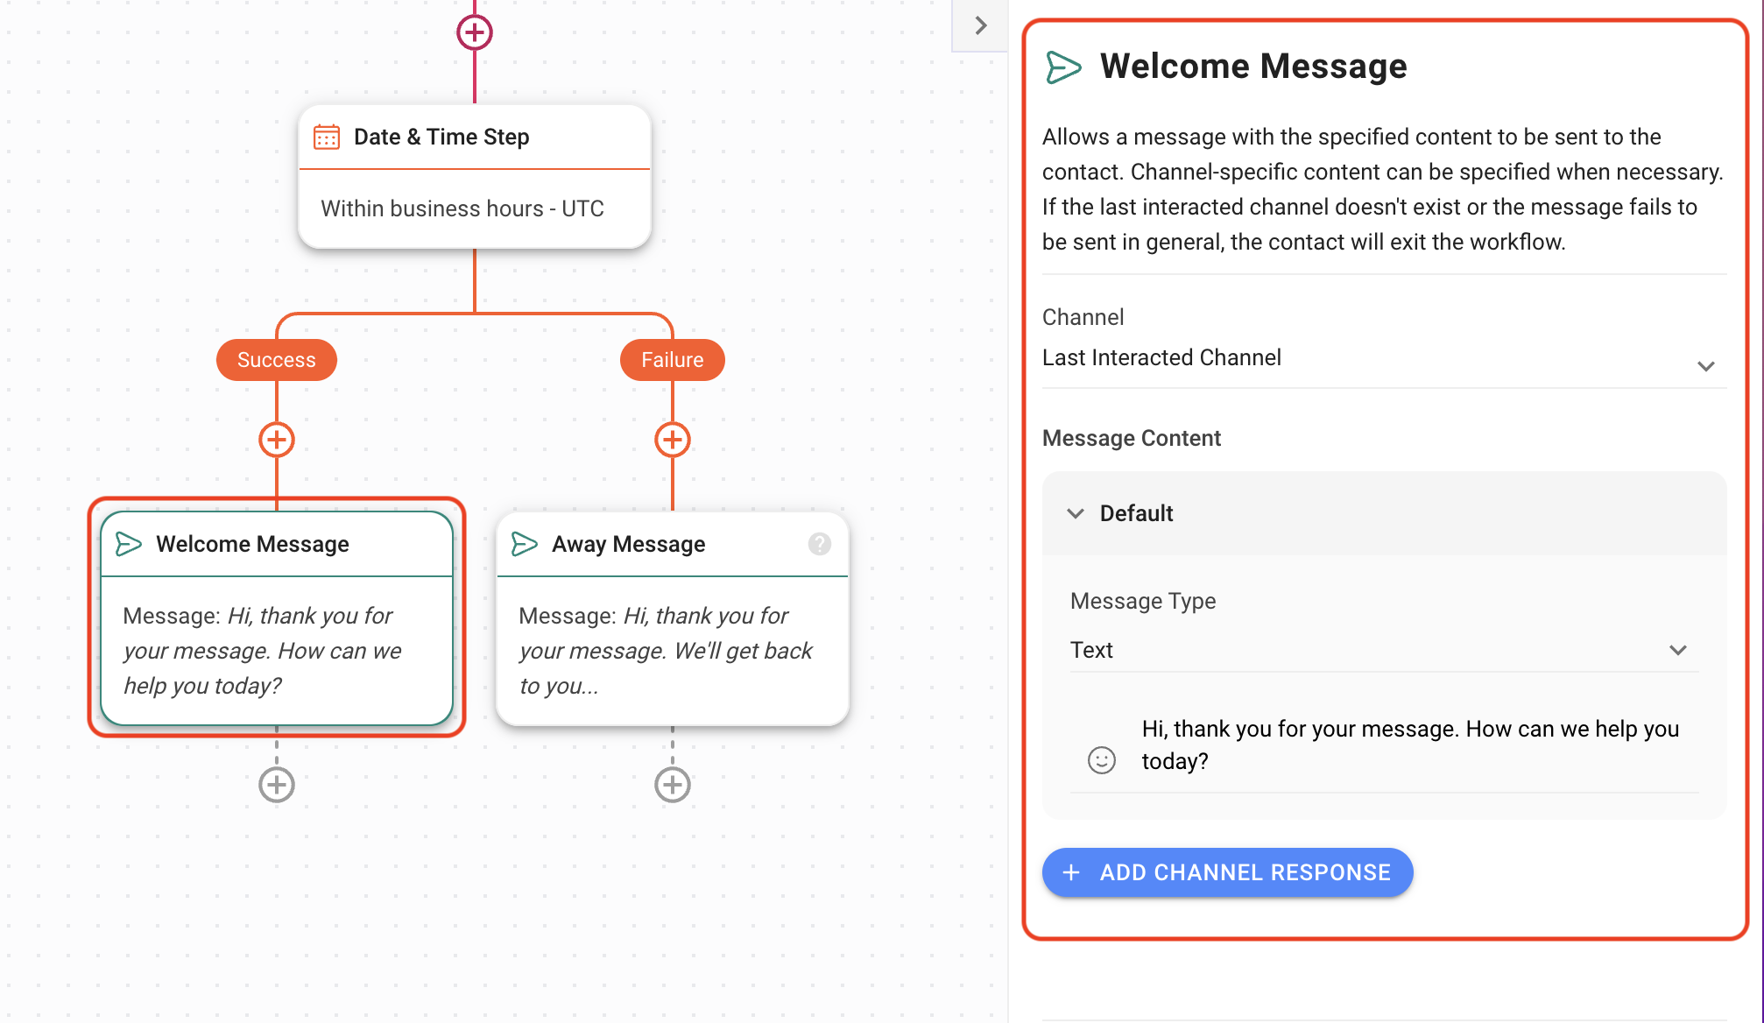Screen dimensions: 1764x1023
Task: Click the Failure branch plus icon
Action: pyautogui.click(x=672, y=440)
